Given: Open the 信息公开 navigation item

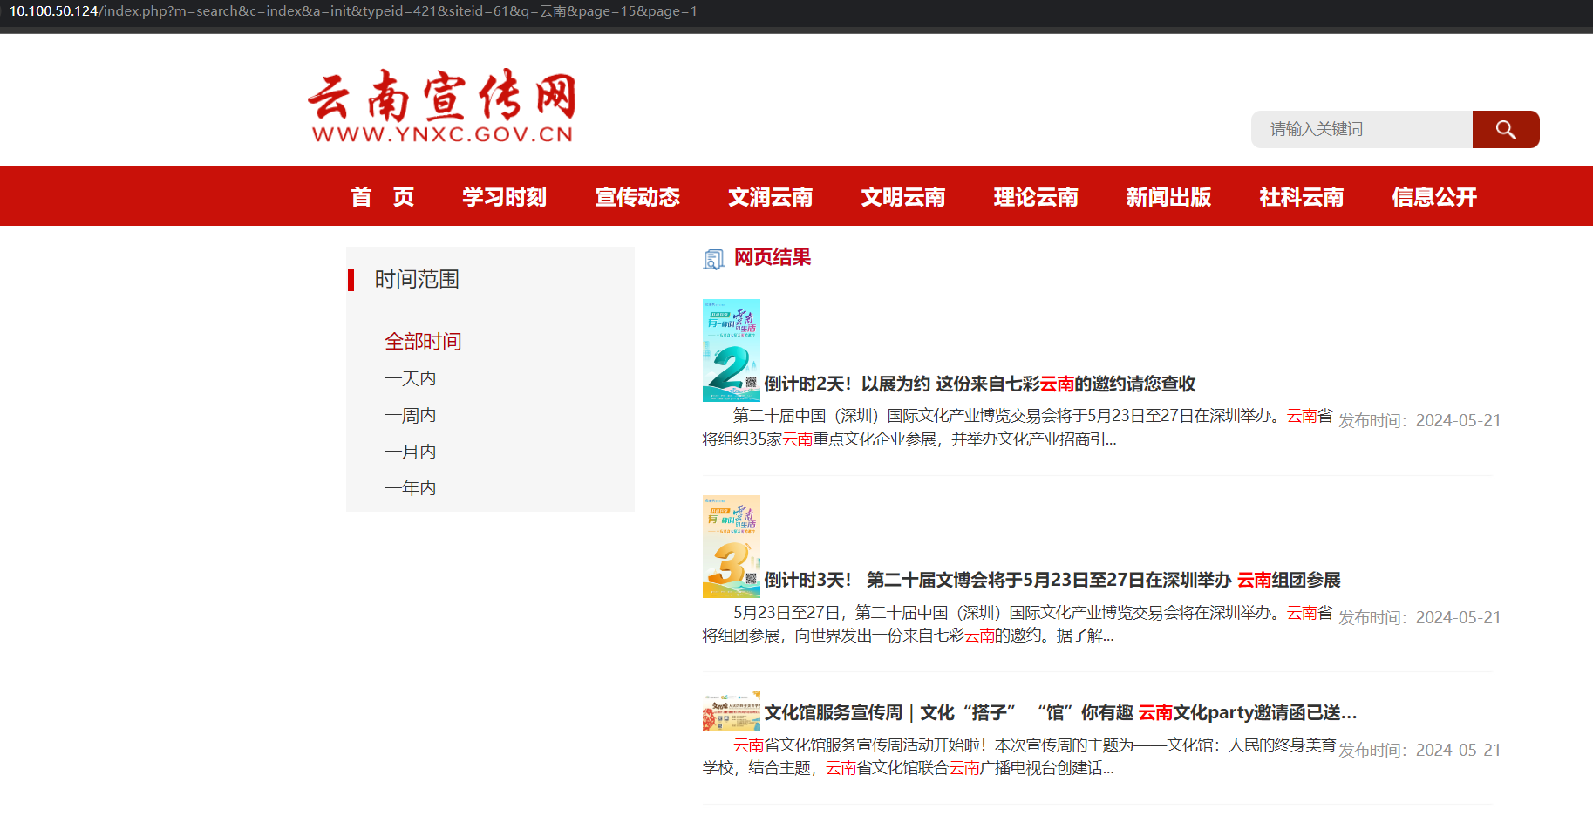Looking at the screenshot, I should tap(1433, 197).
